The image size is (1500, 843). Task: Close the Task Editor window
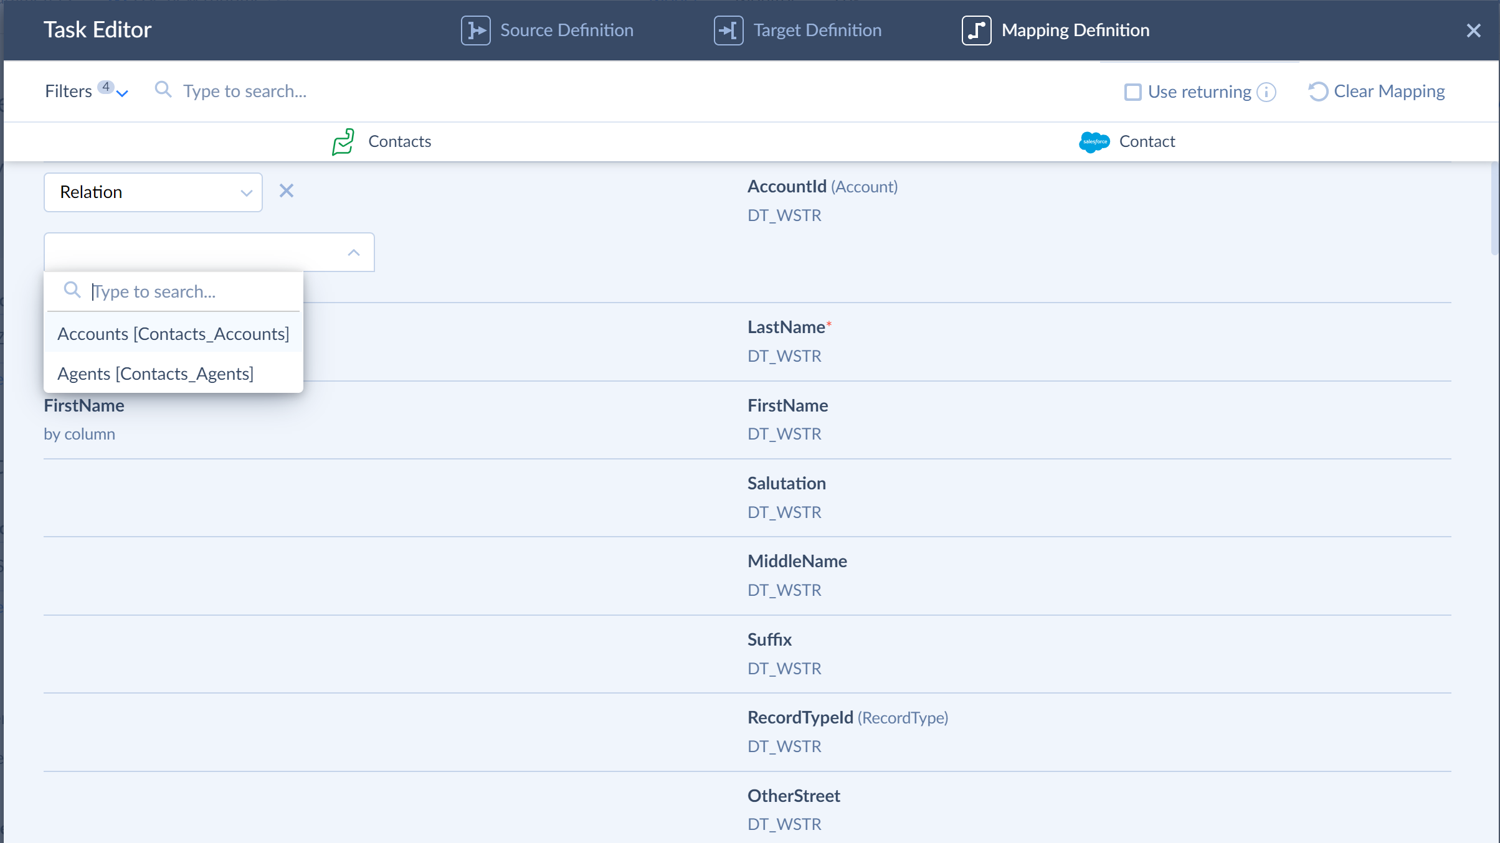1474,30
